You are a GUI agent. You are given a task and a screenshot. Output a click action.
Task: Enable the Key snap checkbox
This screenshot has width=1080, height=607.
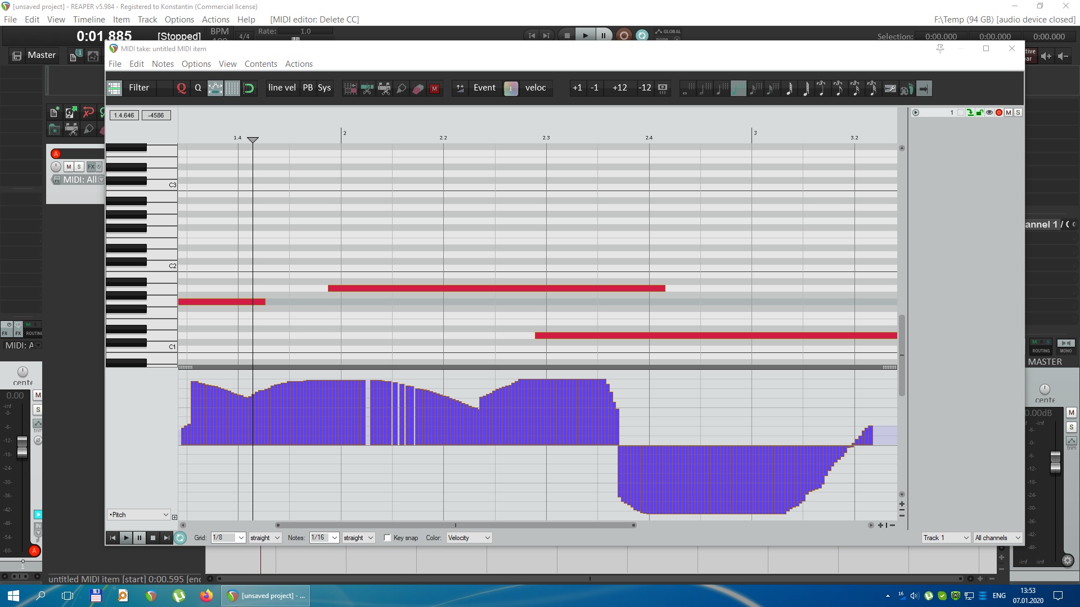pyautogui.click(x=387, y=538)
